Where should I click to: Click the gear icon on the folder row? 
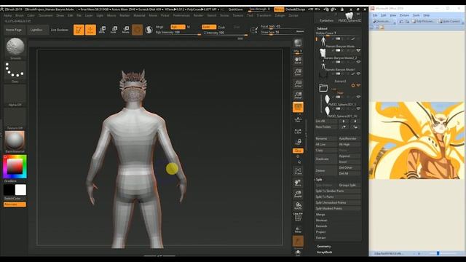click(352, 85)
